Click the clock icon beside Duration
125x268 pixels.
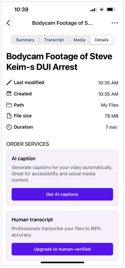[x=9, y=127]
